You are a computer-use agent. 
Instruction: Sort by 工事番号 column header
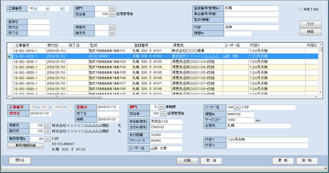(29, 45)
